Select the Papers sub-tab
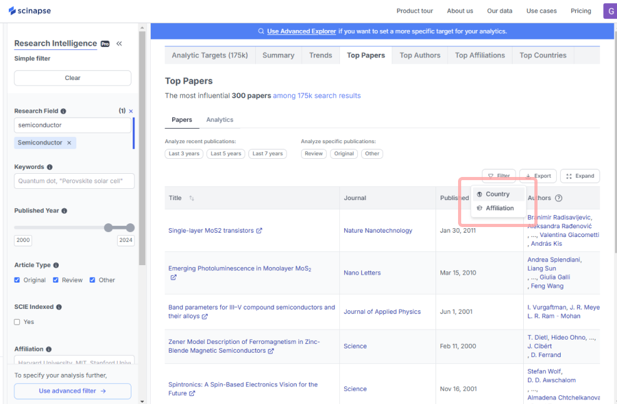This screenshot has height=404, width=617. click(x=182, y=120)
